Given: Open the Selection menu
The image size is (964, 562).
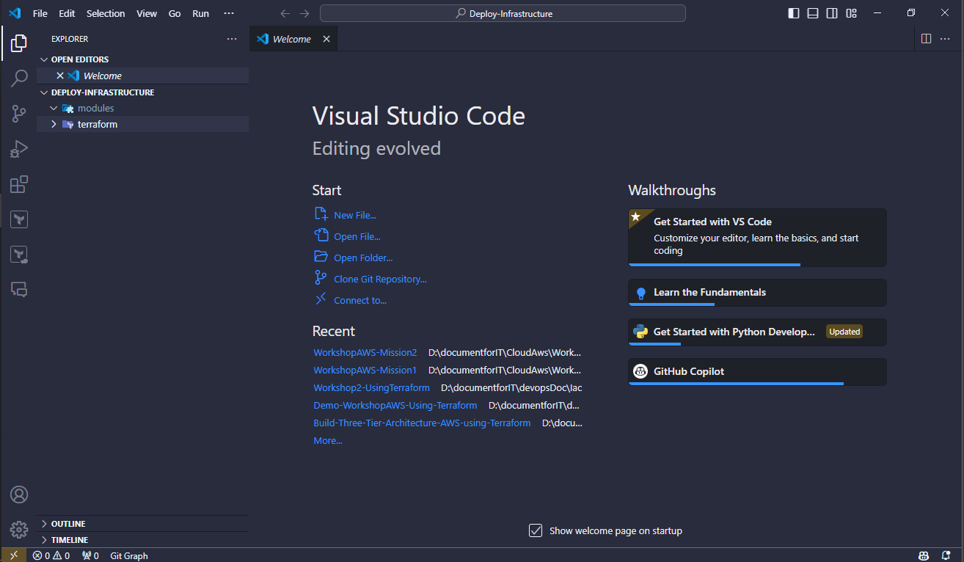Looking at the screenshot, I should click(106, 13).
